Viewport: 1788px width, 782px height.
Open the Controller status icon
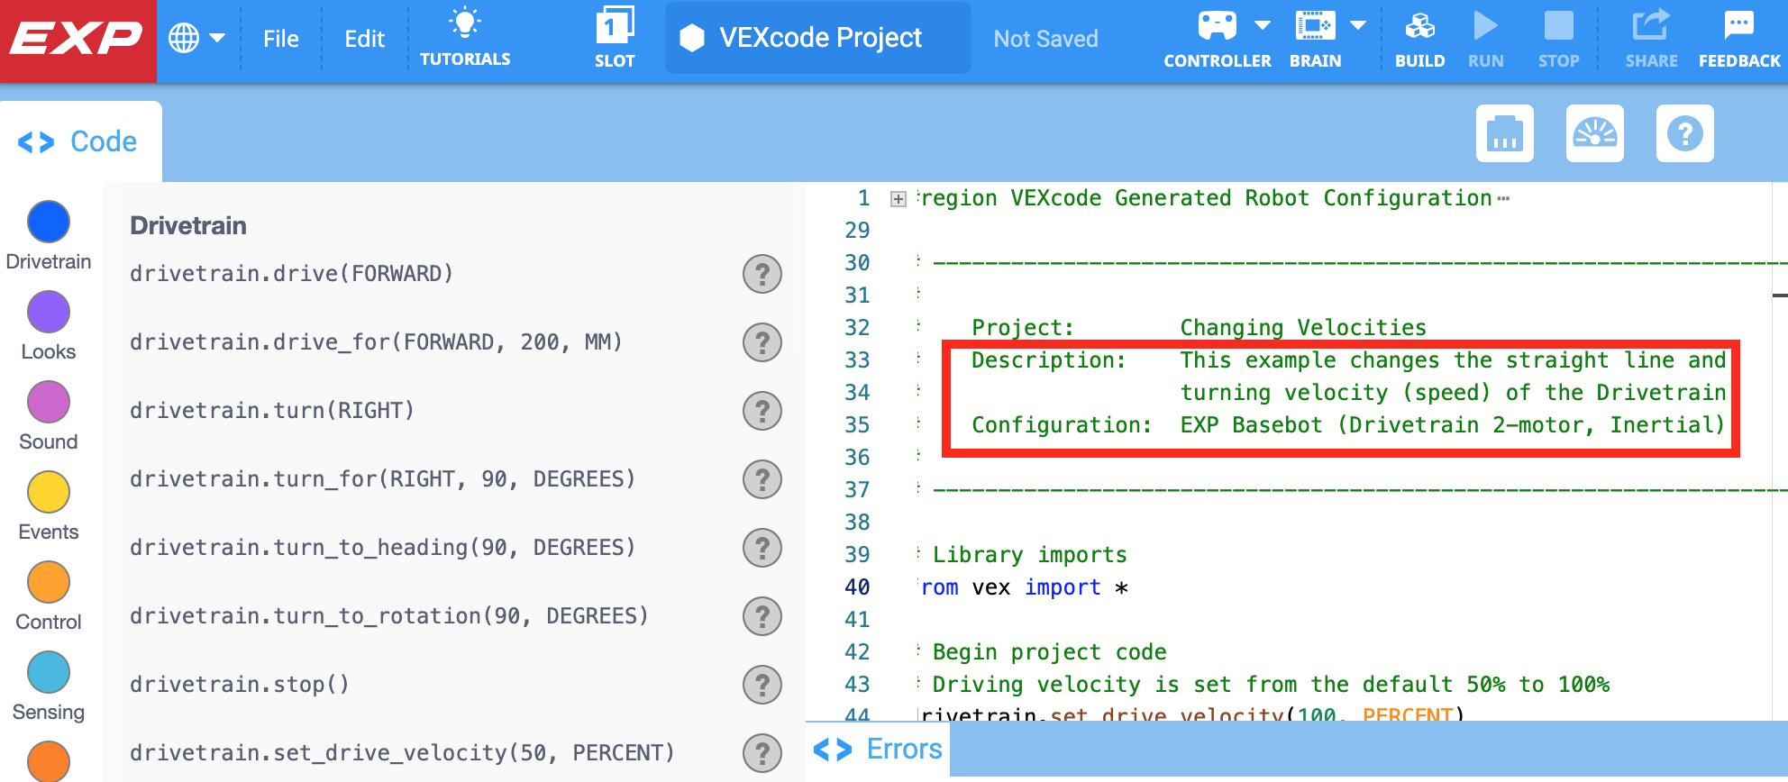pyautogui.click(x=1217, y=27)
